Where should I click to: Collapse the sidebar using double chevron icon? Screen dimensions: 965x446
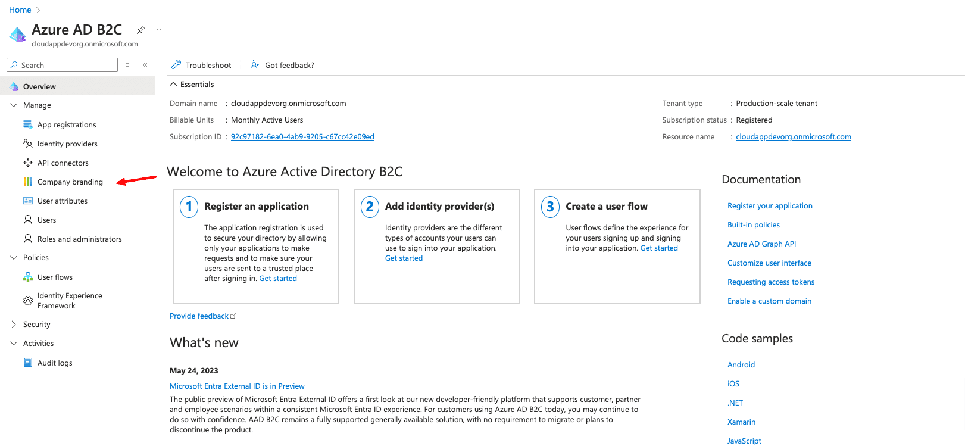145,65
